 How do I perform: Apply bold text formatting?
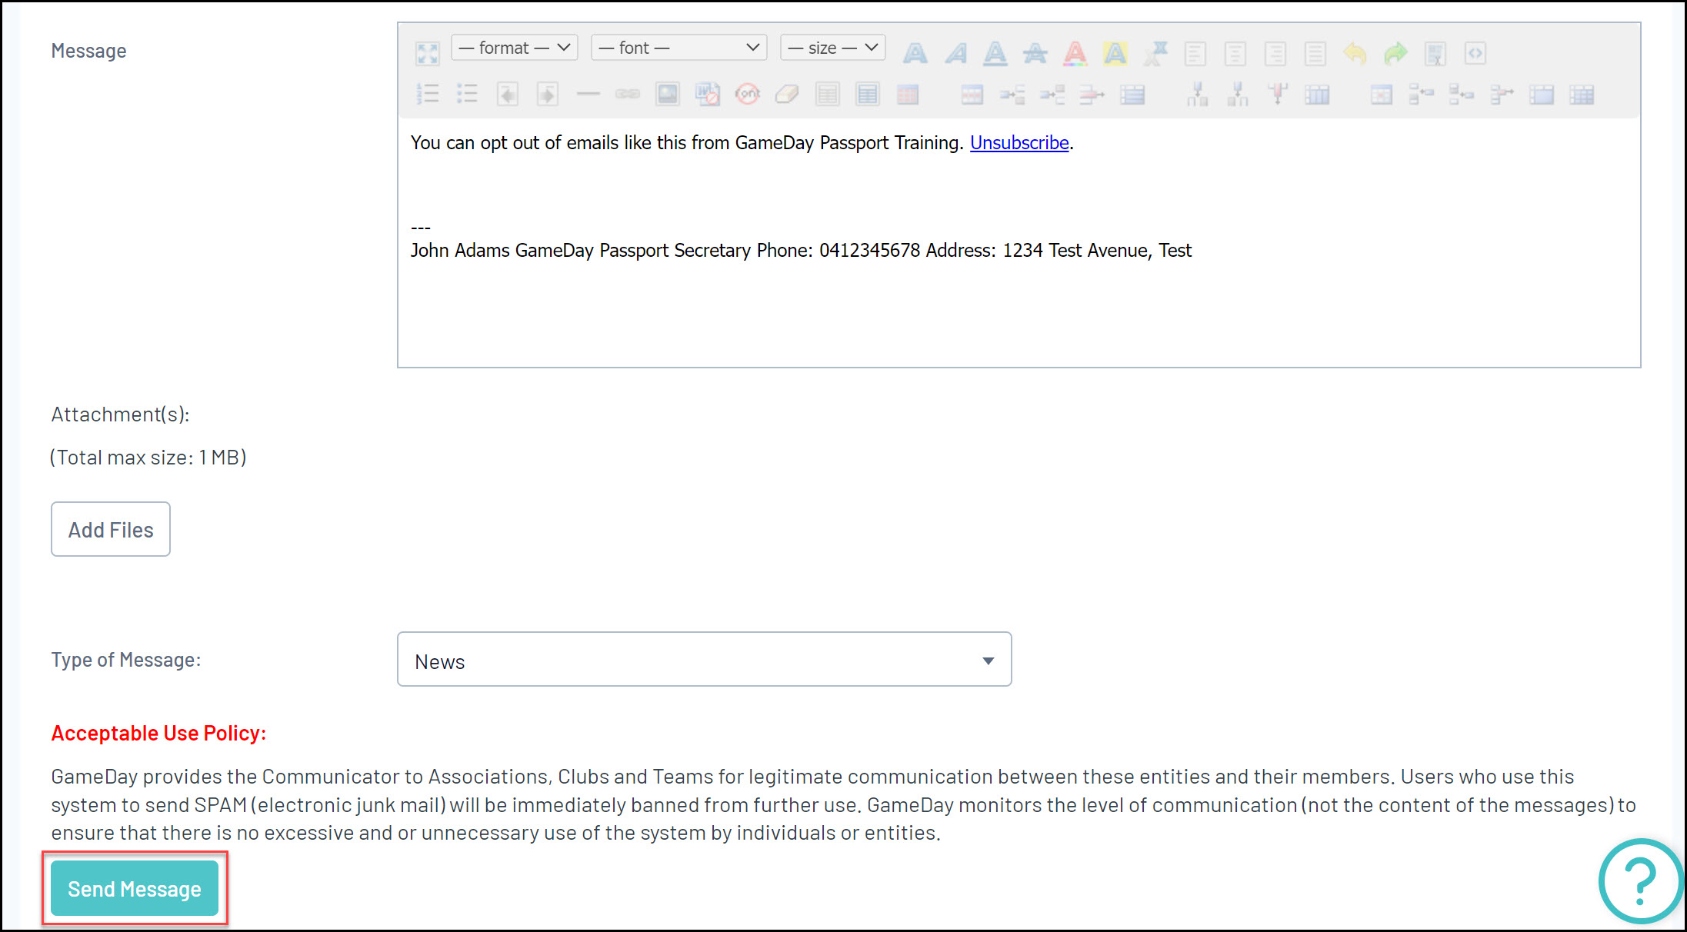pyautogui.click(x=915, y=53)
